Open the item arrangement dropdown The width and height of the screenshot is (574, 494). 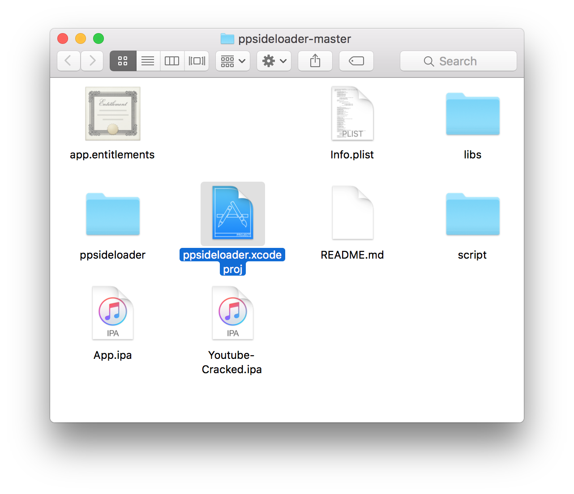(x=233, y=61)
